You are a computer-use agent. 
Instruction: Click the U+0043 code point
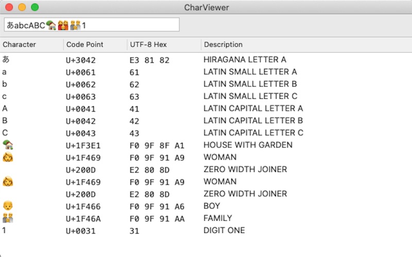point(81,133)
